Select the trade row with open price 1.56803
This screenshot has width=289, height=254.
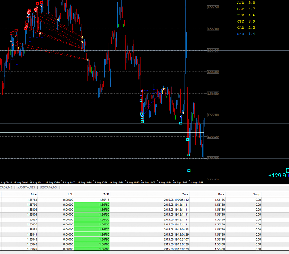144,210
